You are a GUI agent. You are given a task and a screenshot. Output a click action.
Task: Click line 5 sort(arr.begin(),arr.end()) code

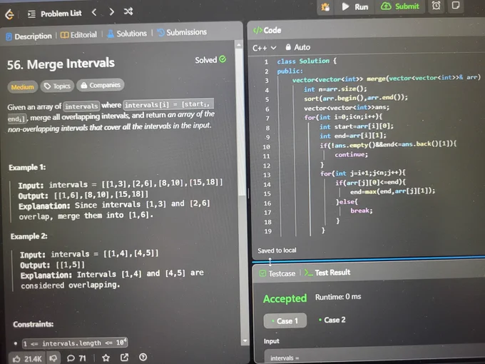click(x=356, y=98)
